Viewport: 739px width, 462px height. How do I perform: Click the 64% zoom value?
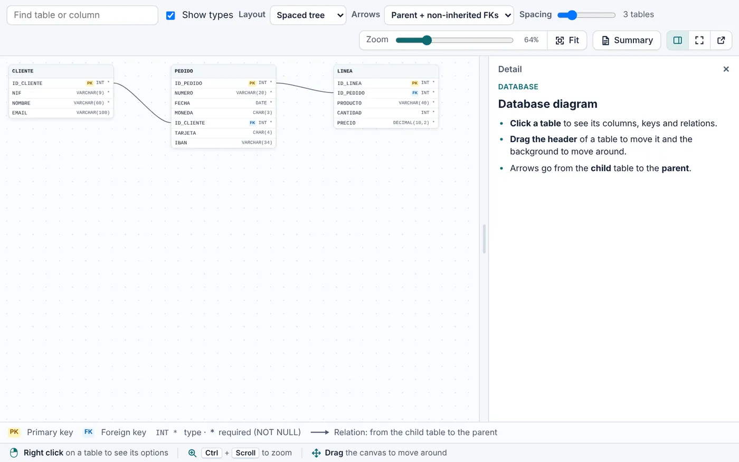531,40
